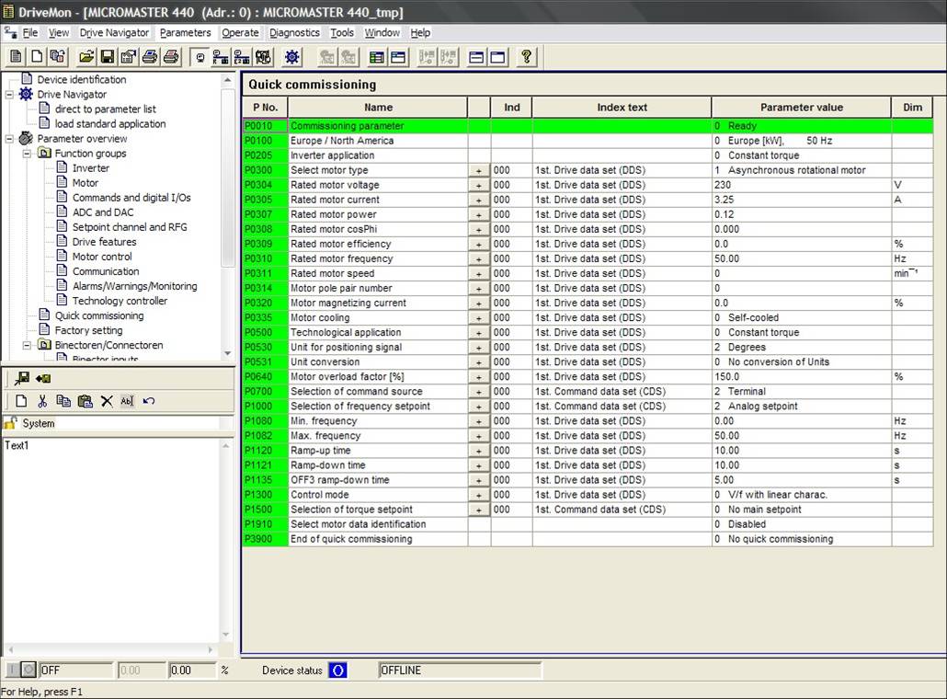The image size is (947, 699).
Task: Click the Save floppy disk toolbar icon
Action: coord(108,57)
